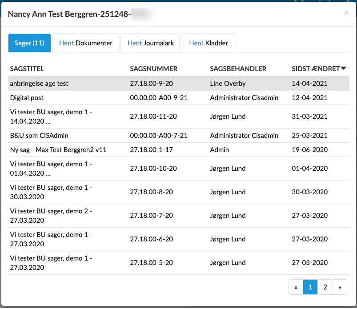Go to the next page using » arrow

tap(340, 287)
